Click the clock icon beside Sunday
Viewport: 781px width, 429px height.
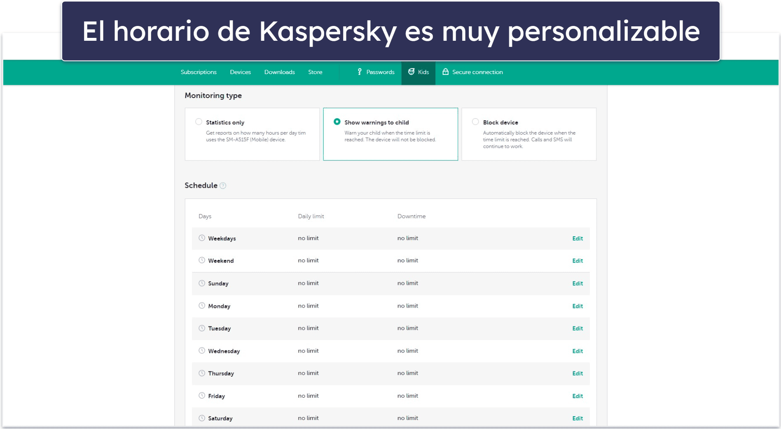click(202, 283)
